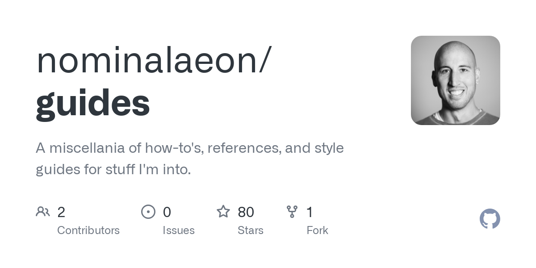Select the Stars label

[251, 230]
